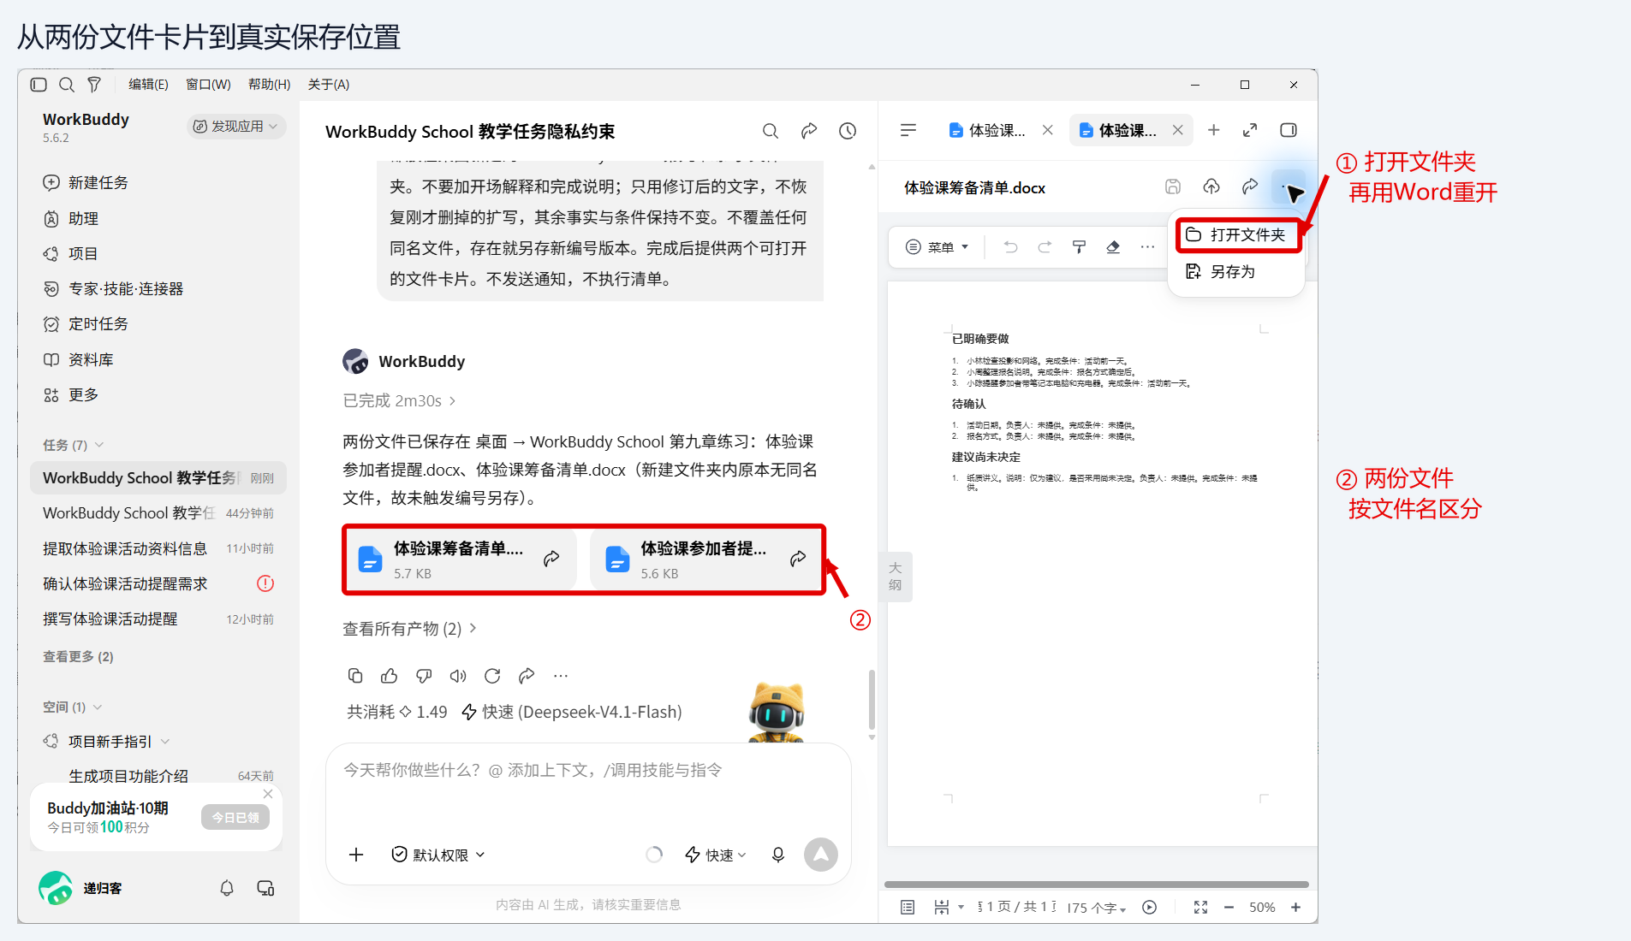Click the filter funnel icon in title bar
Image resolution: width=1631 pixels, height=941 pixels.
[94, 85]
